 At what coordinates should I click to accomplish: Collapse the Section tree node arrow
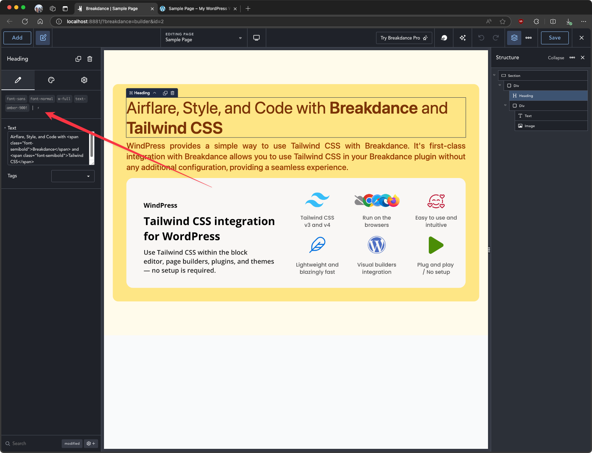(x=494, y=75)
